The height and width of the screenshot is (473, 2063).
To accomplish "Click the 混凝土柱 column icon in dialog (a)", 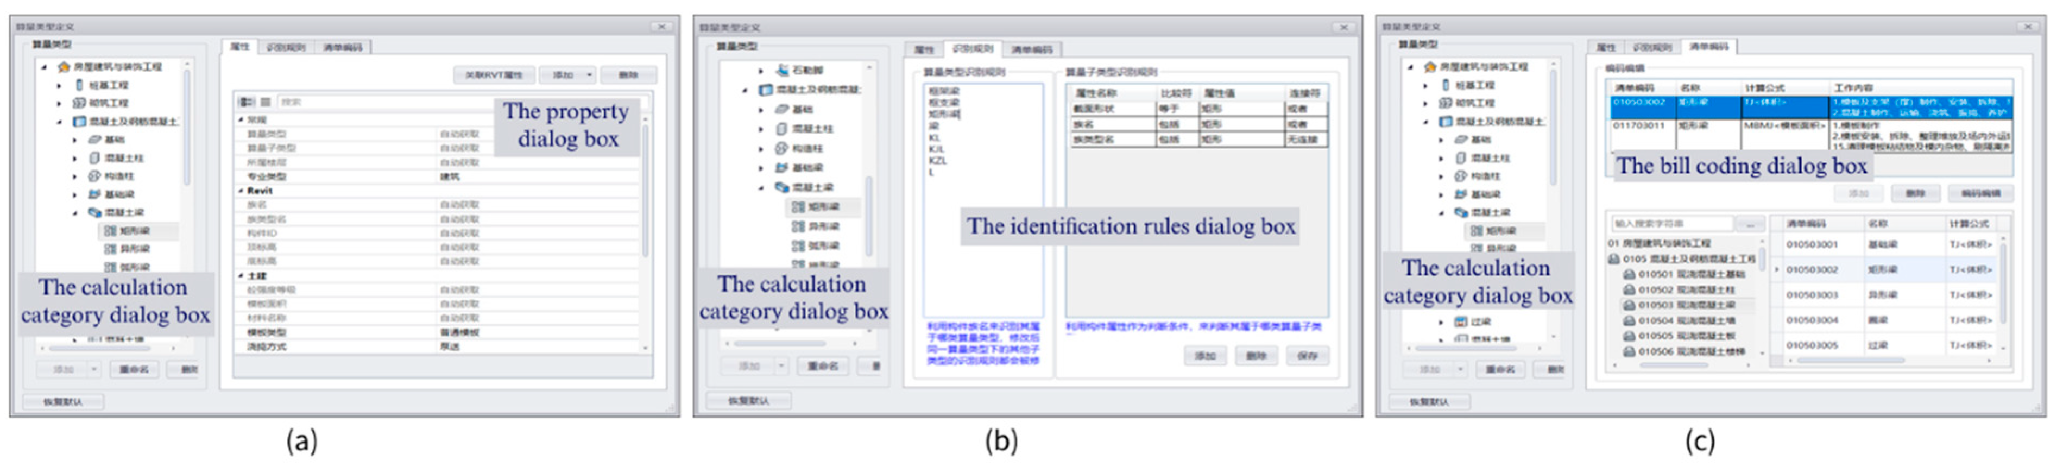I will 94,157.
